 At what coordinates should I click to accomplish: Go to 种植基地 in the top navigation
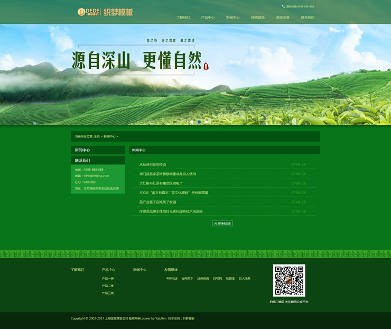[x=258, y=17]
